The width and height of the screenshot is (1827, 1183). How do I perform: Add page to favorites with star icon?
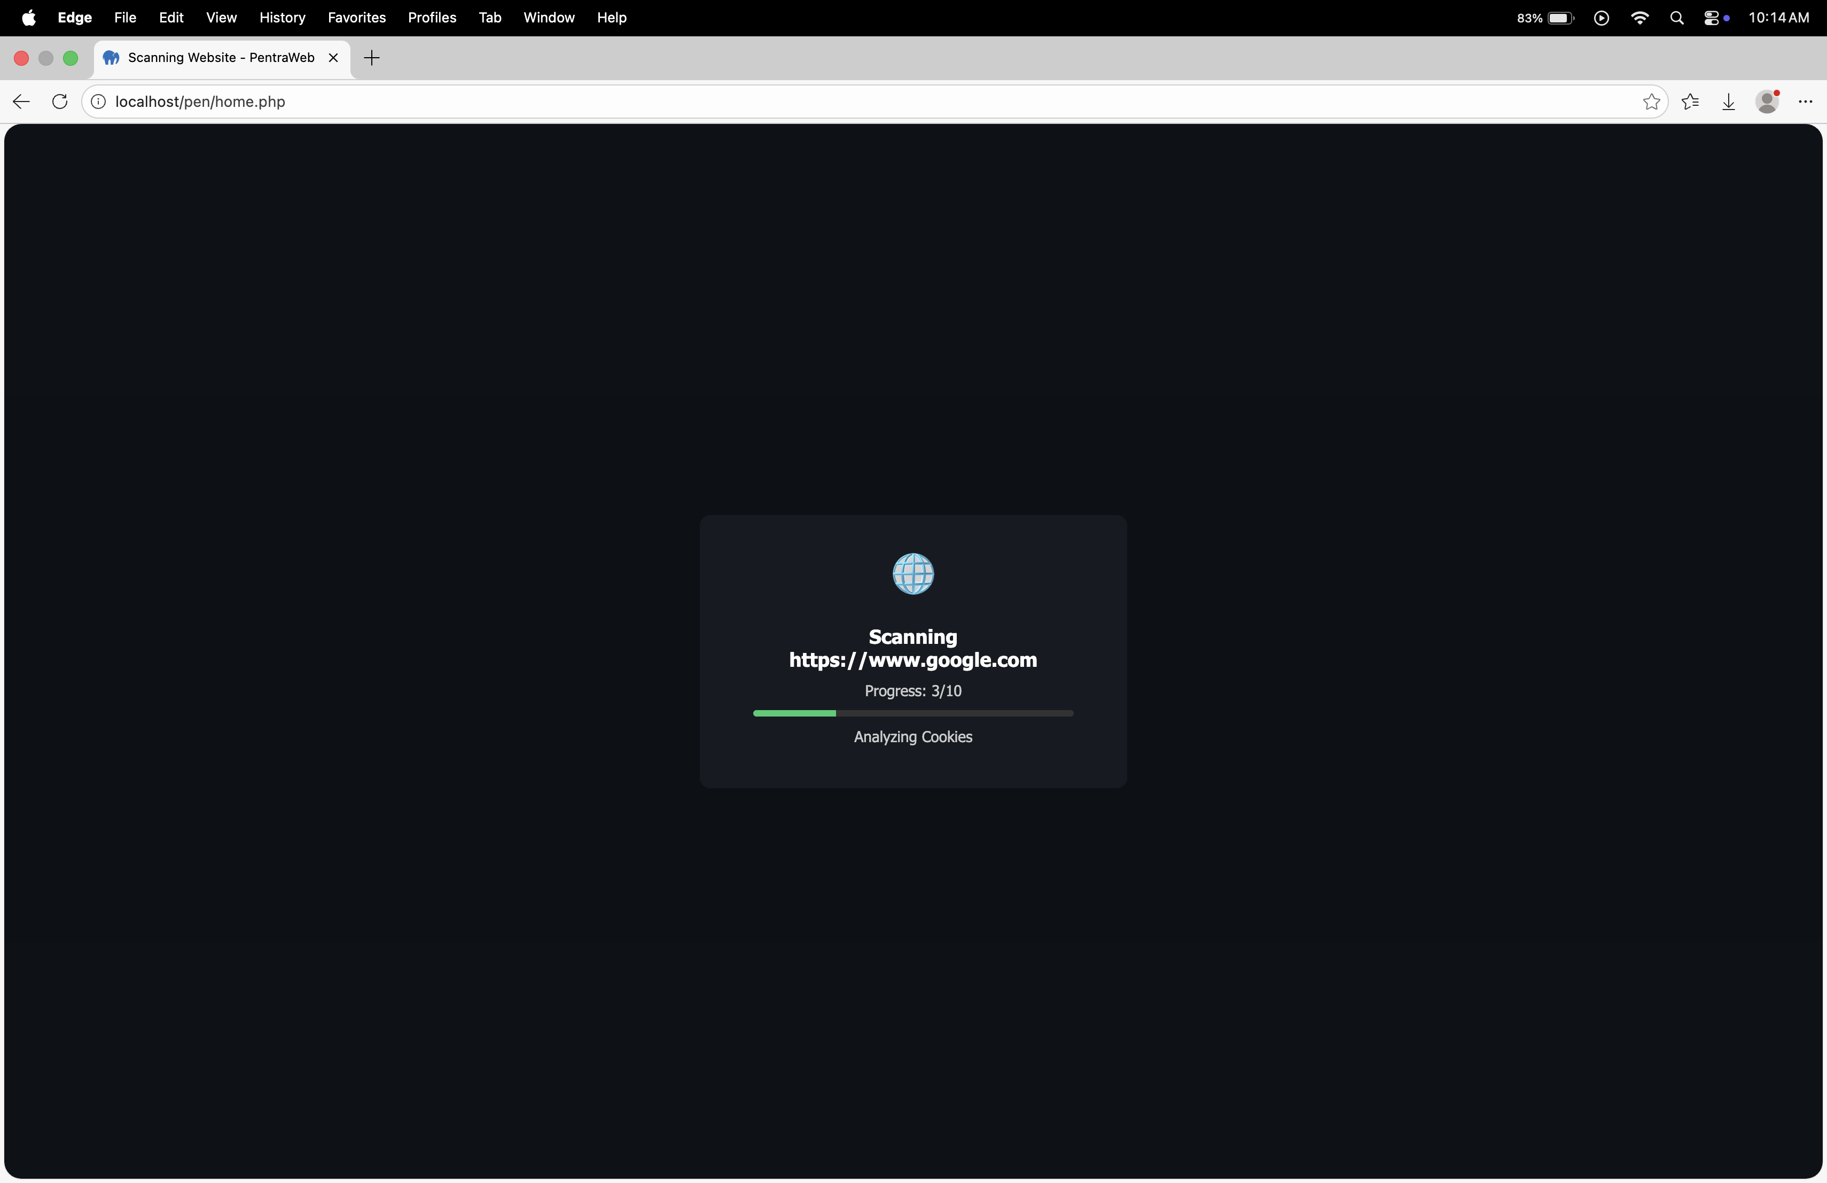coord(1651,102)
